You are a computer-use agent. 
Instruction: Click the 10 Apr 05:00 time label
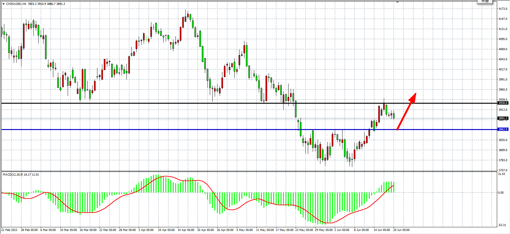[166, 230]
